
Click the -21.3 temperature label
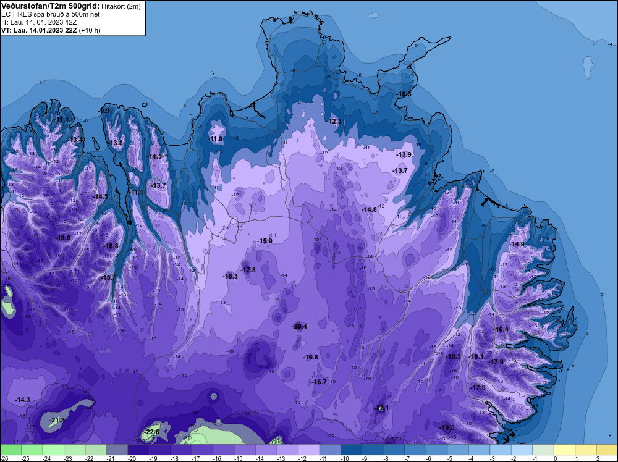pos(57,420)
